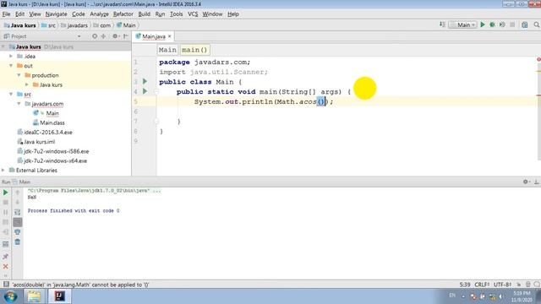Collapse the out folder
The image size is (541, 304).
(x=11, y=66)
